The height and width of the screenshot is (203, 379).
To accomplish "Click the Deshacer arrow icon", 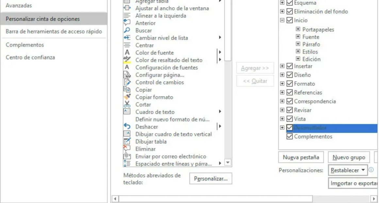I will (x=127, y=127).
